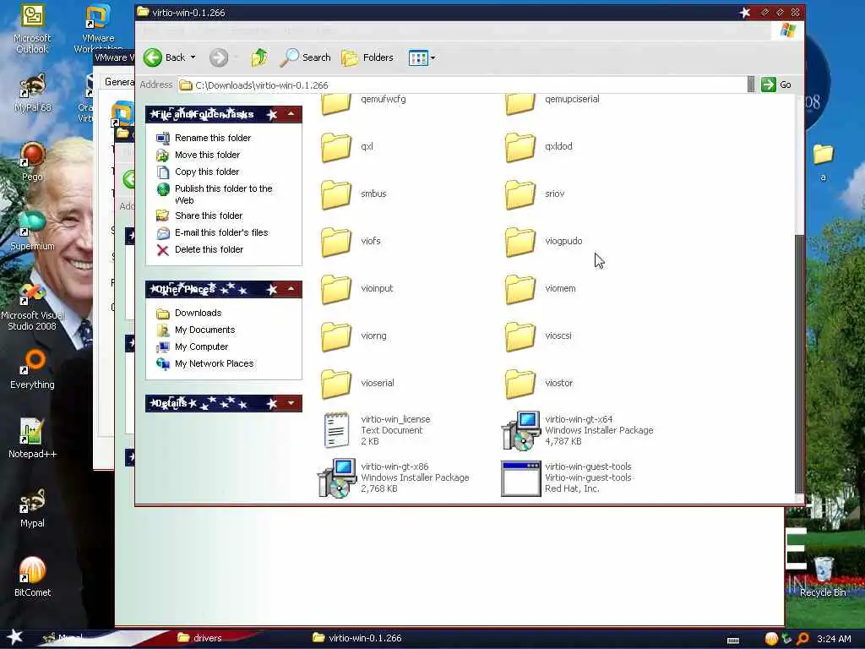Open Downloads in Other Places

pyautogui.click(x=188, y=313)
